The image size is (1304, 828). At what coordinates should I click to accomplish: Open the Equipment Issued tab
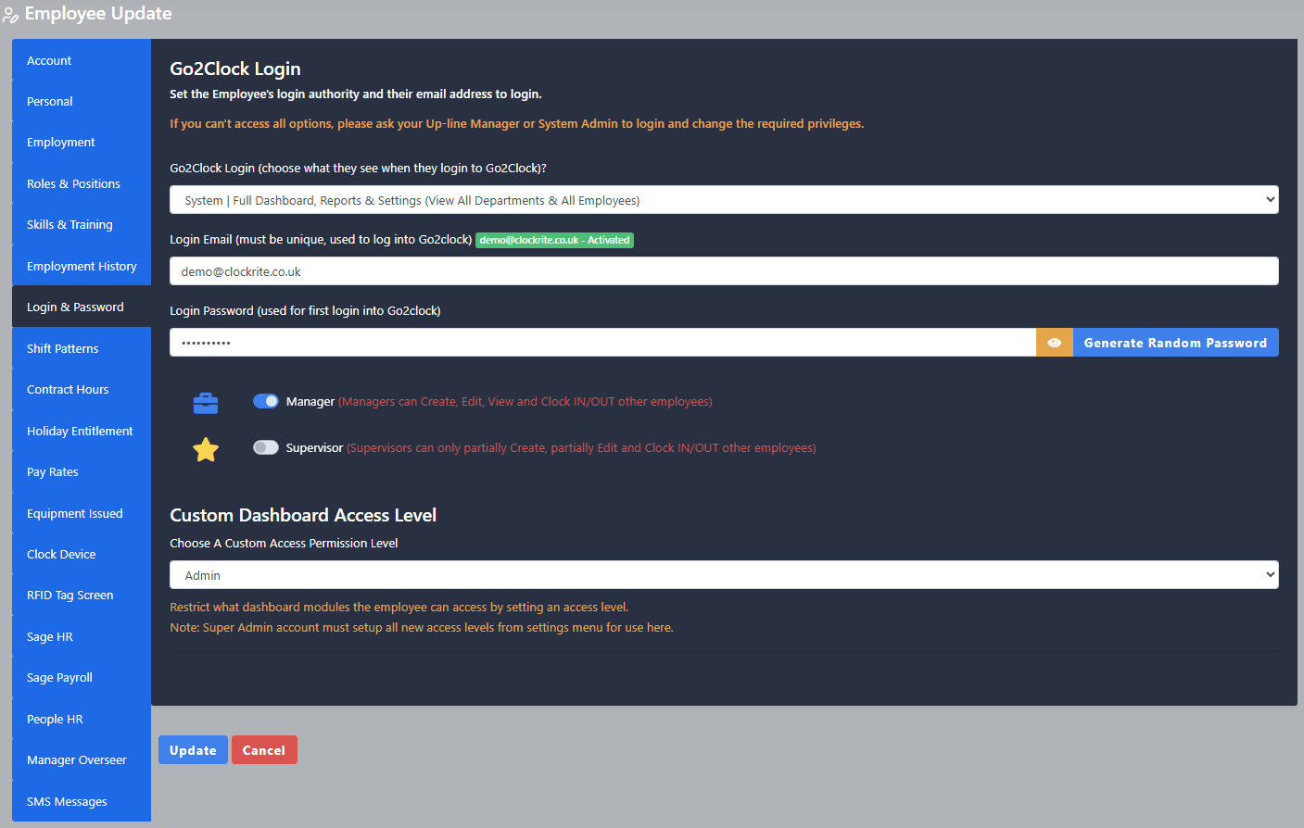[x=82, y=513]
